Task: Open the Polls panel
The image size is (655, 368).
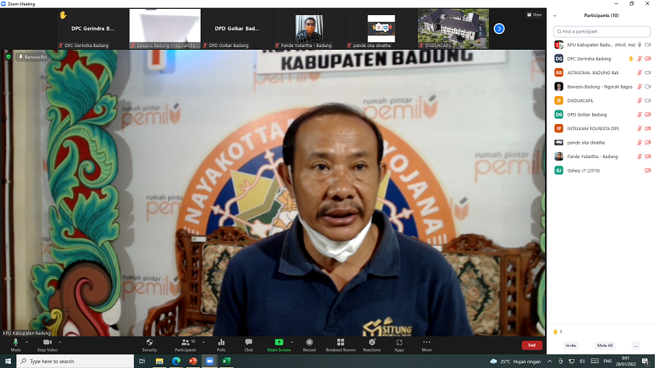Action: click(221, 344)
